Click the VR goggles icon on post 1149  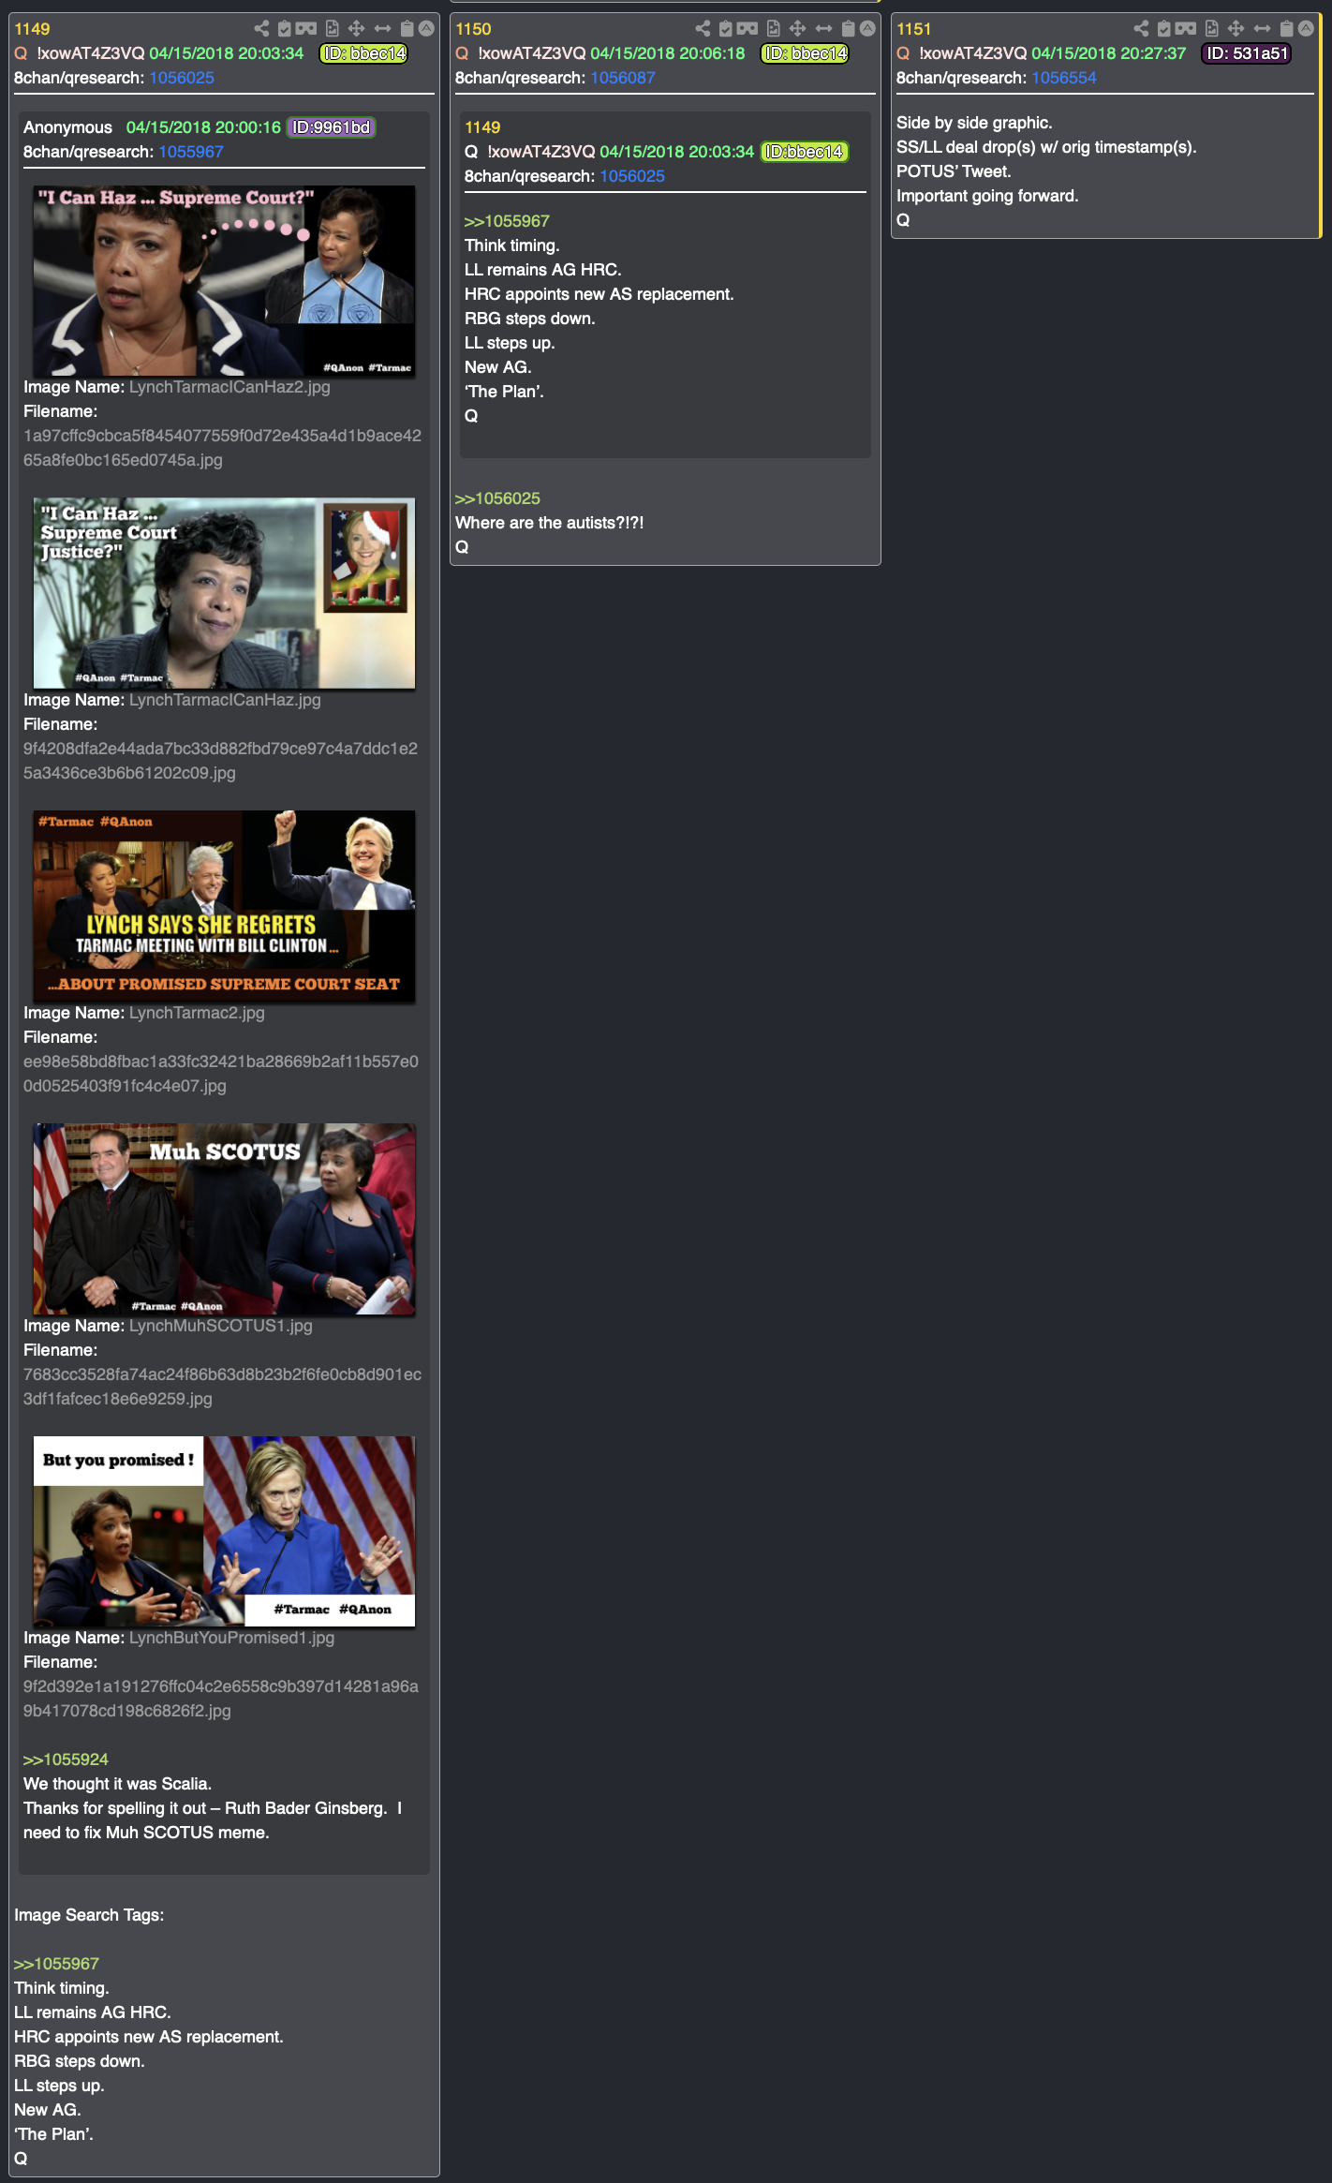coord(306,29)
